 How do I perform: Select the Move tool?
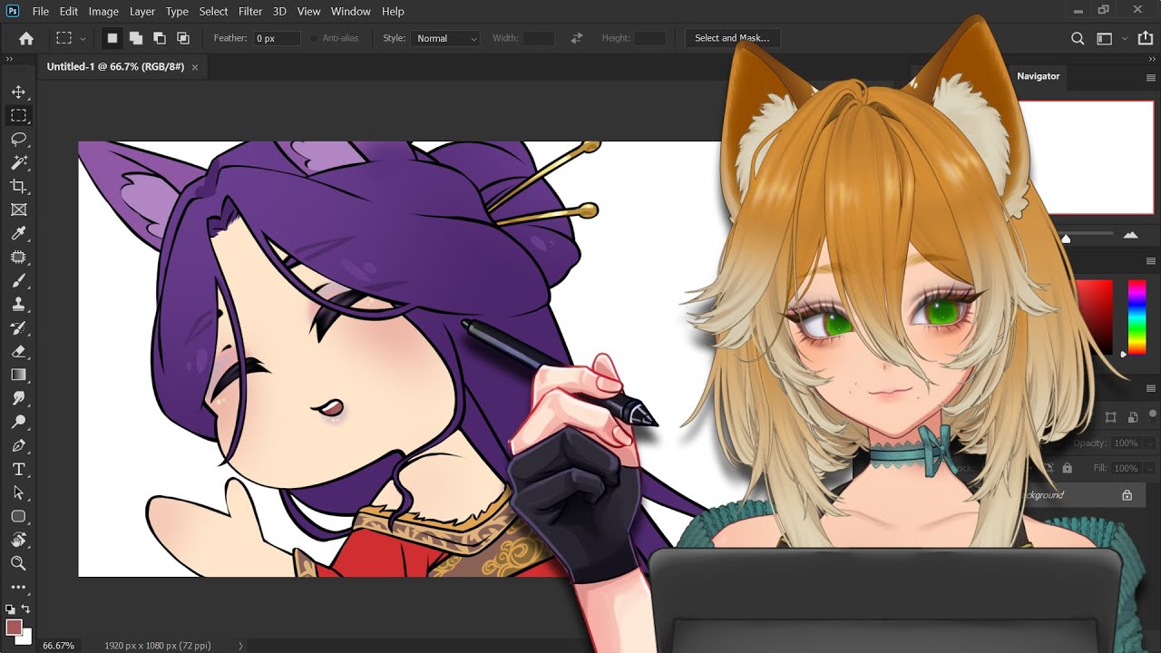click(18, 92)
